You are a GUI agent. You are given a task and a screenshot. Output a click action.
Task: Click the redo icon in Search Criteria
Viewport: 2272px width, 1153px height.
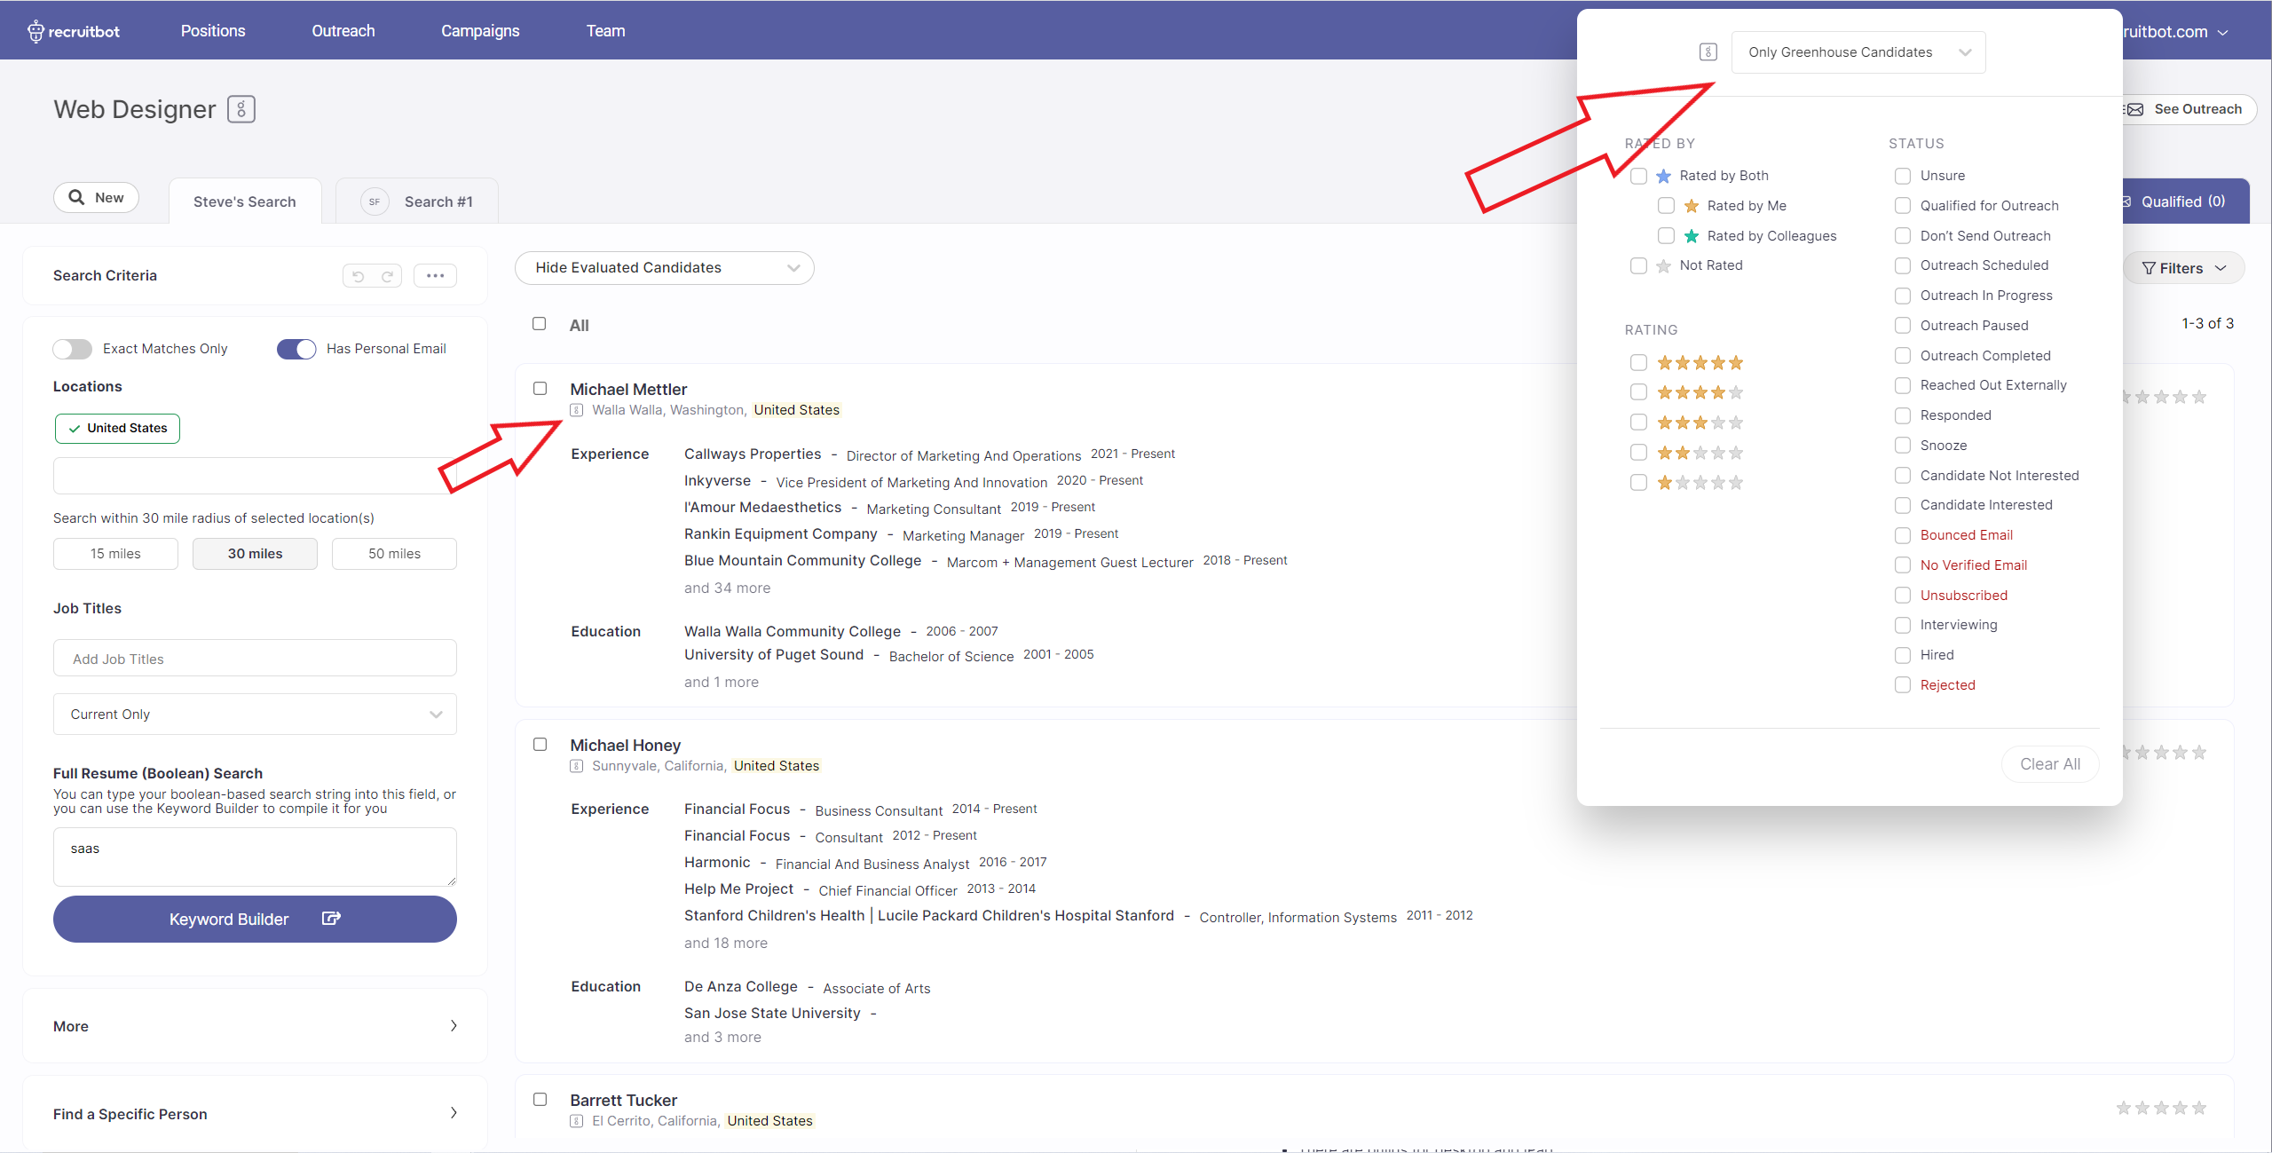point(387,276)
